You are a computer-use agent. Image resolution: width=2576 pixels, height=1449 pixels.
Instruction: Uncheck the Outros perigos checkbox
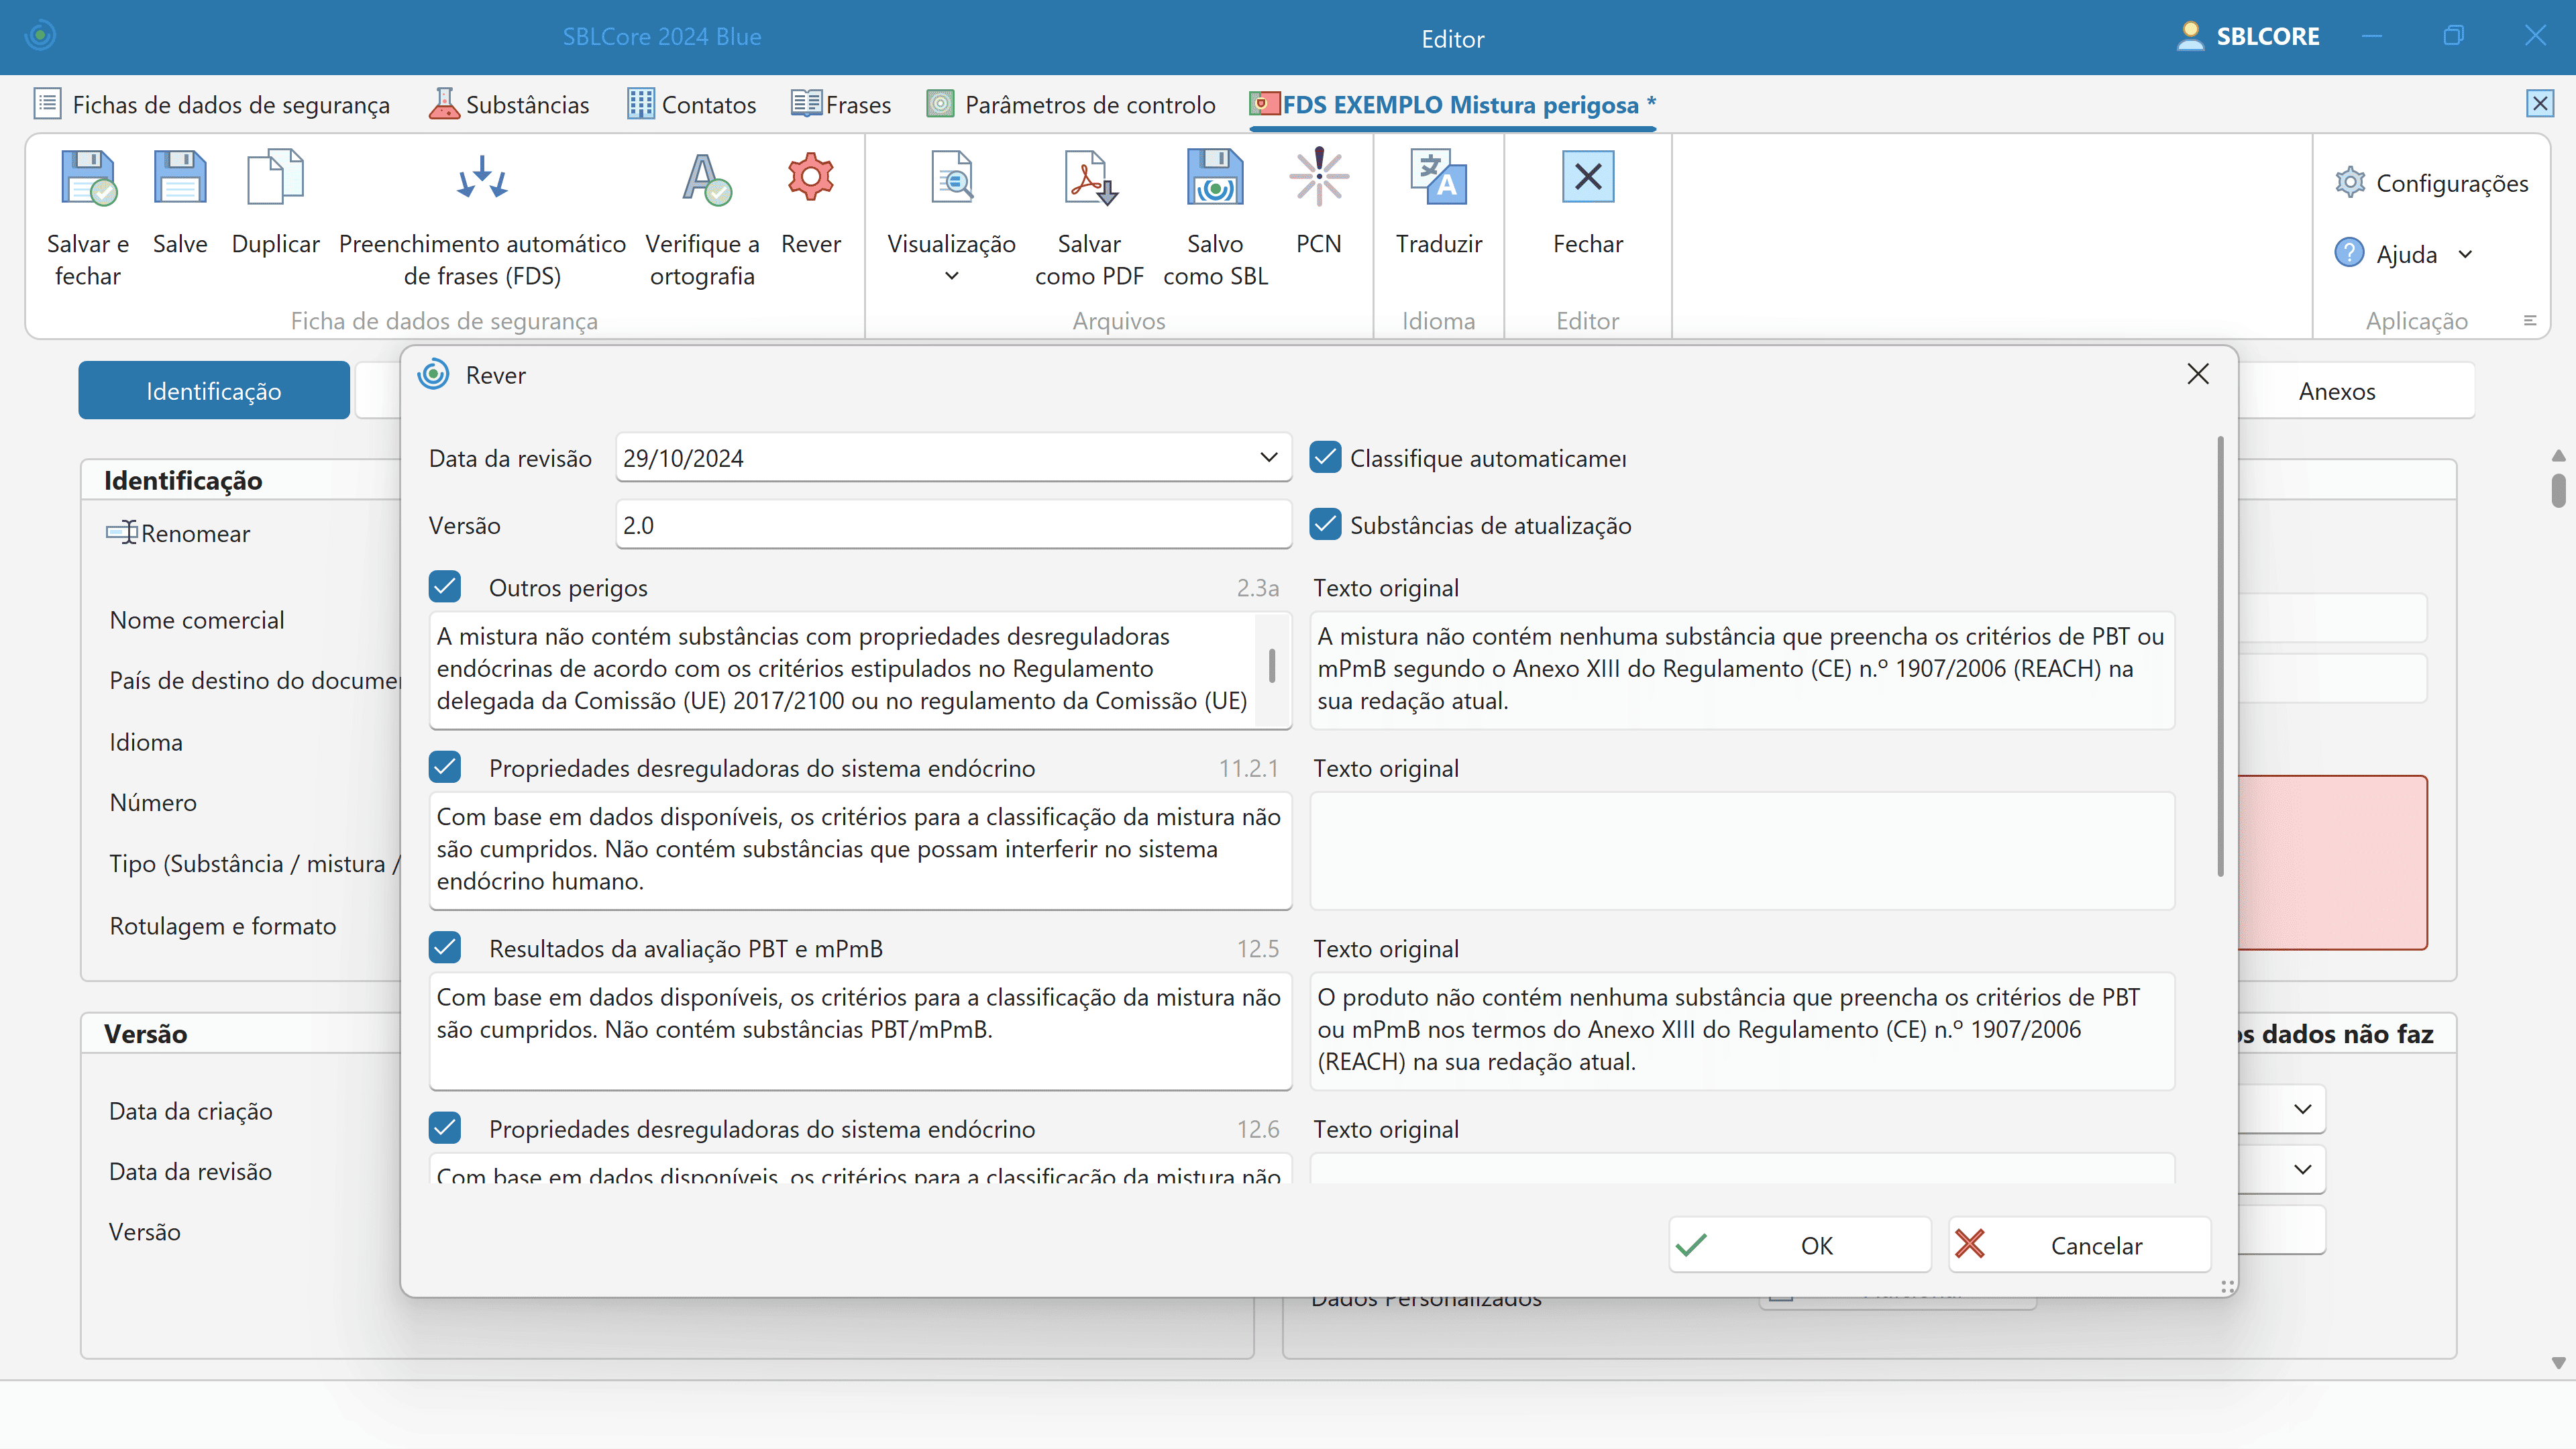click(x=445, y=587)
